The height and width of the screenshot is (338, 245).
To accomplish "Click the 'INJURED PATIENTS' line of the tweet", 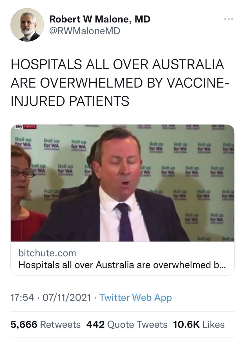I will (x=70, y=101).
